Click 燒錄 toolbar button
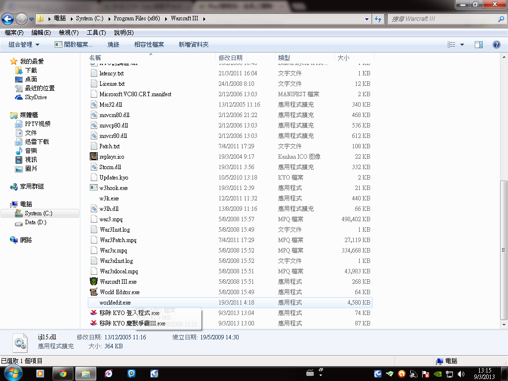This screenshot has height=381, width=508. click(114, 45)
